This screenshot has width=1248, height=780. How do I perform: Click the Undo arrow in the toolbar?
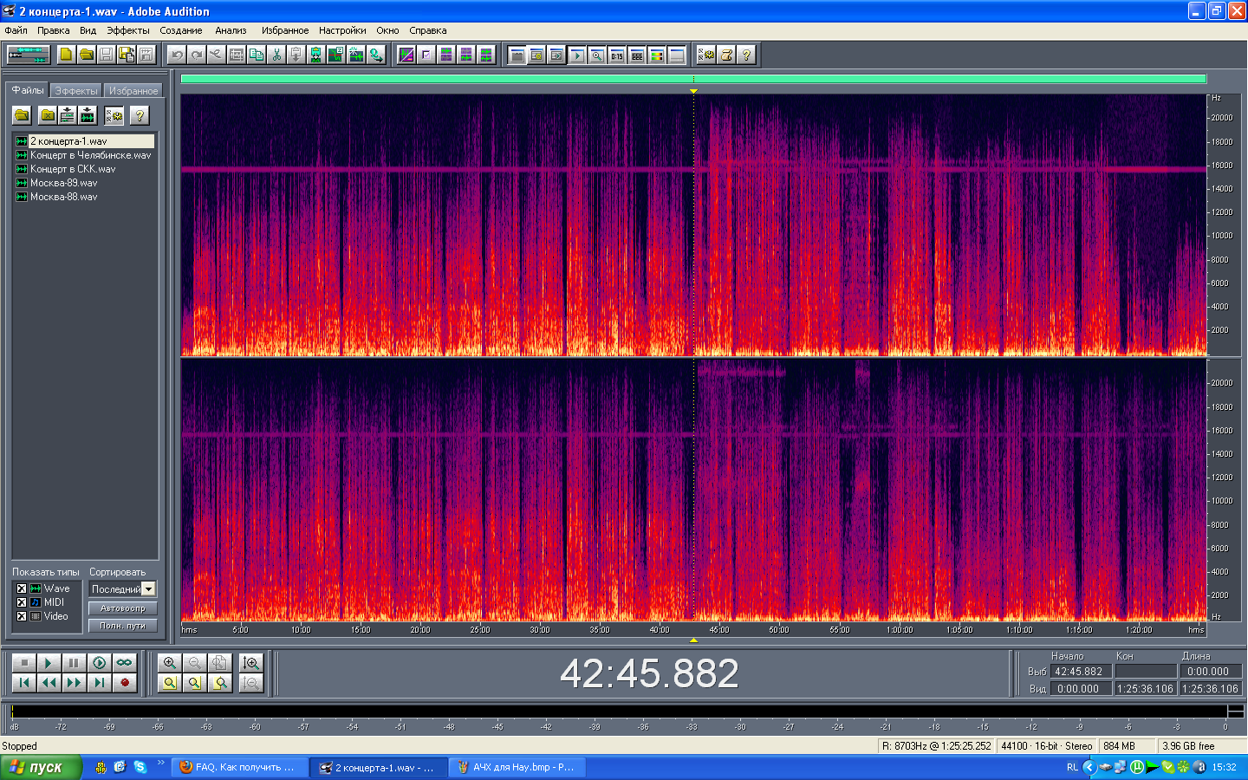click(177, 55)
